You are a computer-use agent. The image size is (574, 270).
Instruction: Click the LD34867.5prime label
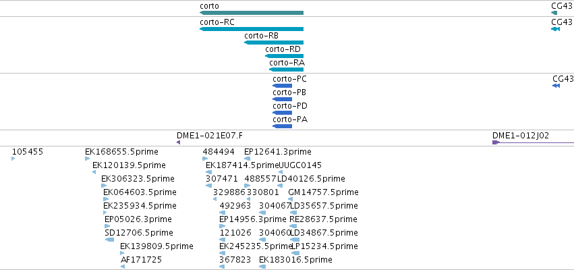coord(324,233)
